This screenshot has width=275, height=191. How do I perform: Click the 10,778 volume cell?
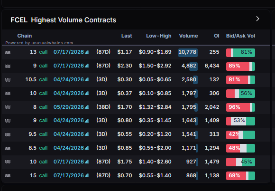[x=188, y=52]
